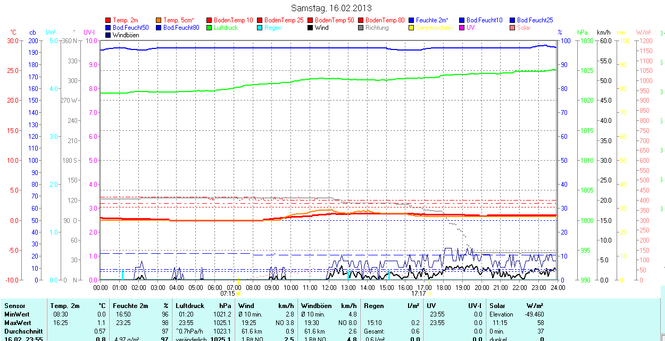Image resolution: width=665 pixels, height=341 pixels.
Task: Click the 17:17 sunset marker on time axis
Action: click(418, 293)
